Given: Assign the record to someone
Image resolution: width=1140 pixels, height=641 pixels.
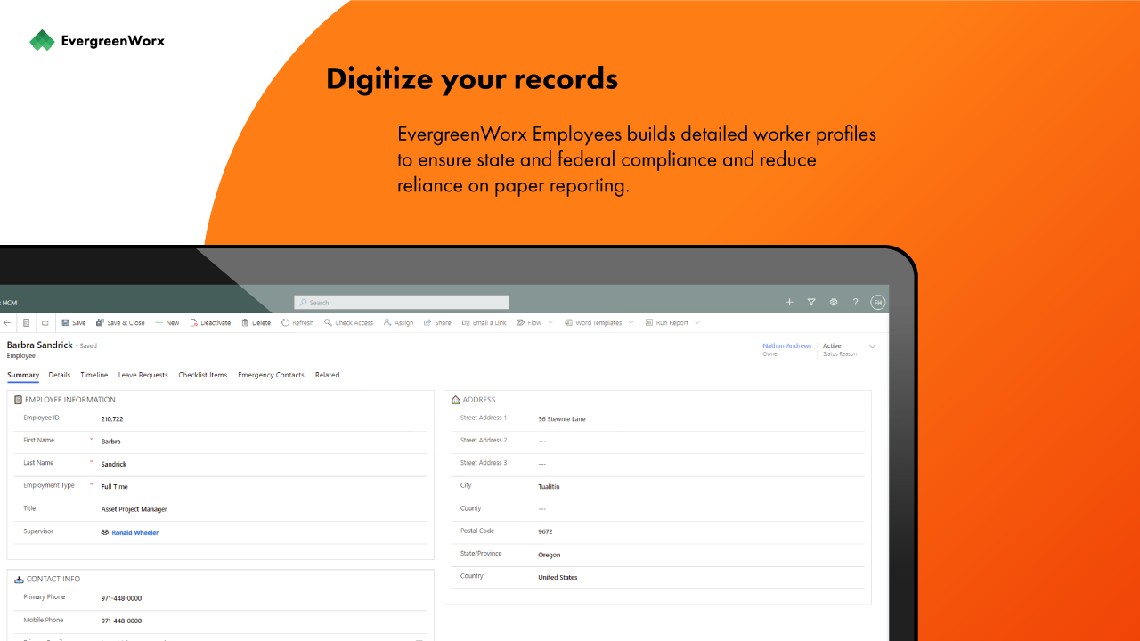Looking at the screenshot, I should [398, 323].
